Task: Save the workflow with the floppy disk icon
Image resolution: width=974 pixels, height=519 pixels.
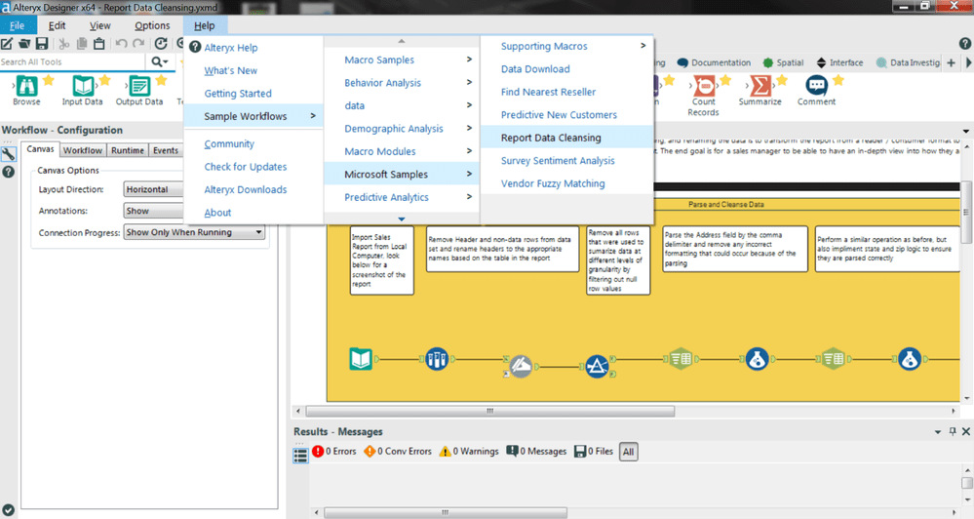Action: tap(42, 44)
